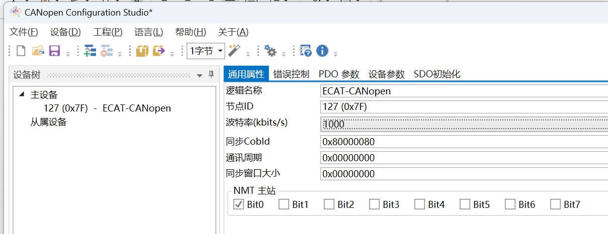Screen dimensions: 608x234
Task: Select the 127 (0x7F) - ECAT-CANopen tree item
Action: [107, 108]
